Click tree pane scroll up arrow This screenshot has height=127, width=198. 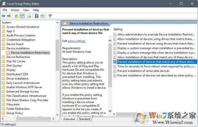[57, 23]
